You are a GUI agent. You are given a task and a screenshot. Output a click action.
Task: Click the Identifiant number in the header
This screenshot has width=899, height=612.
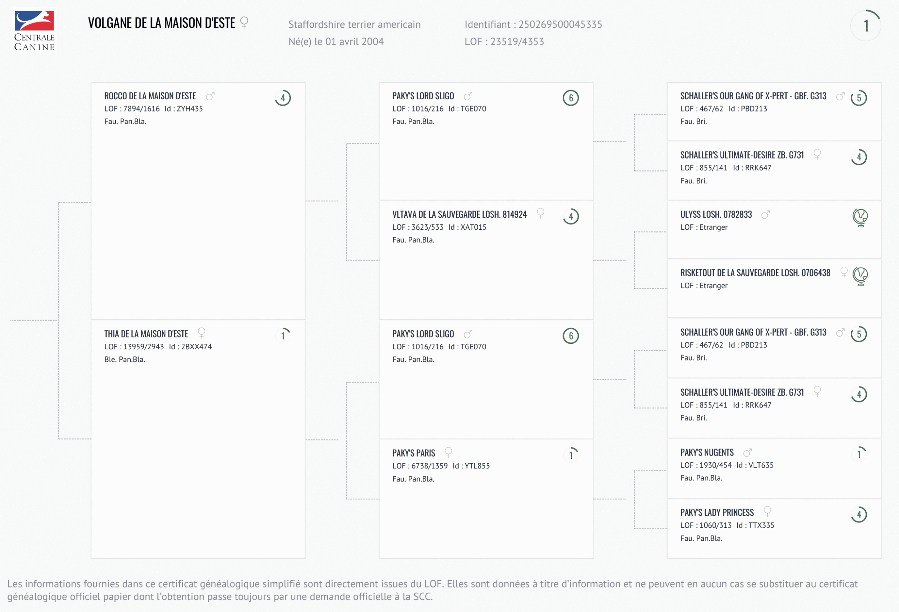click(x=560, y=24)
